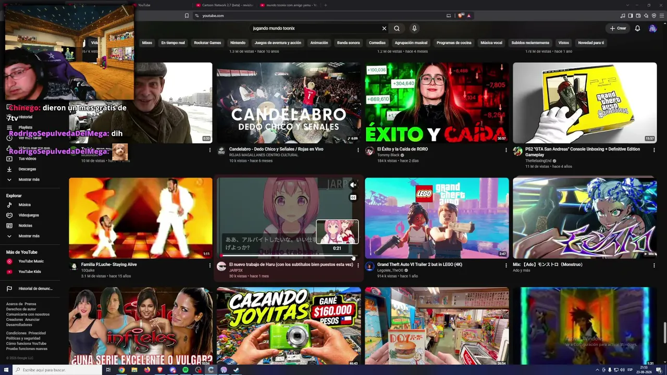The image size is (667, 375).
Task: Open options menu for the PS2 GTA unboxing video
Action: coord(654,150)
